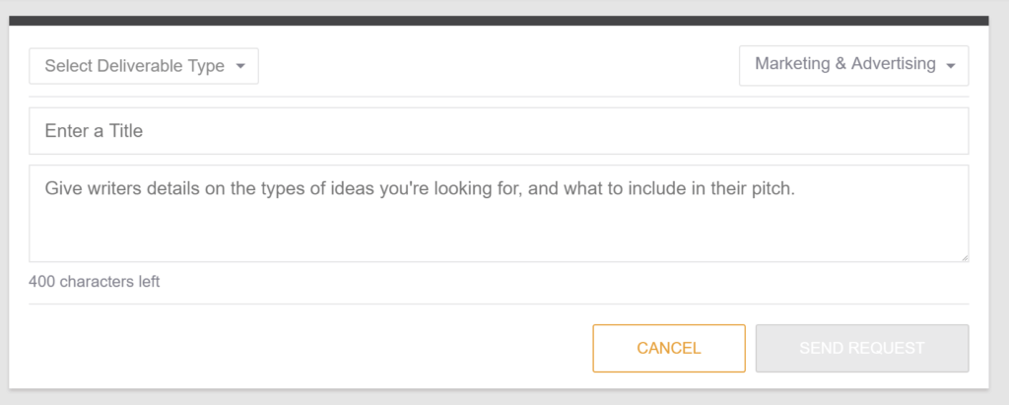The width and height of the screenshot is (1009, 405).
Task: Click the 'Select Deliverable Type' label text
Action: coord(134,67)
